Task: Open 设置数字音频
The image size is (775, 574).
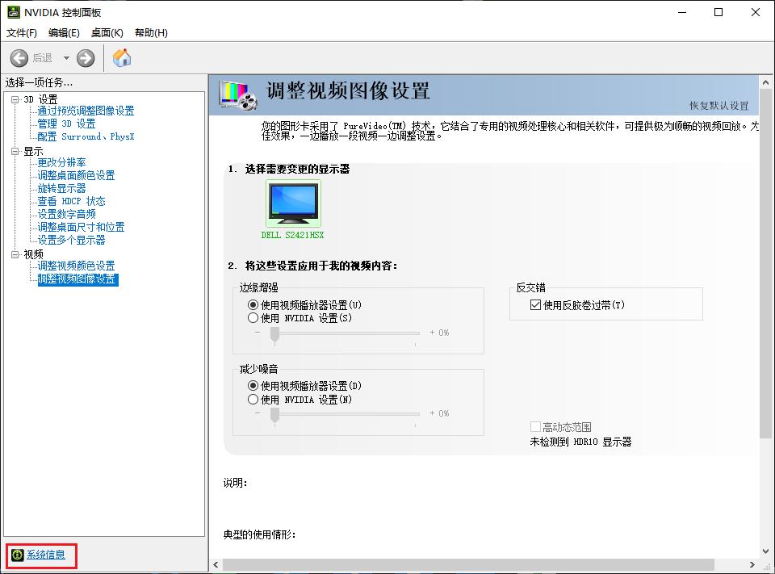Action: [66, 214]
